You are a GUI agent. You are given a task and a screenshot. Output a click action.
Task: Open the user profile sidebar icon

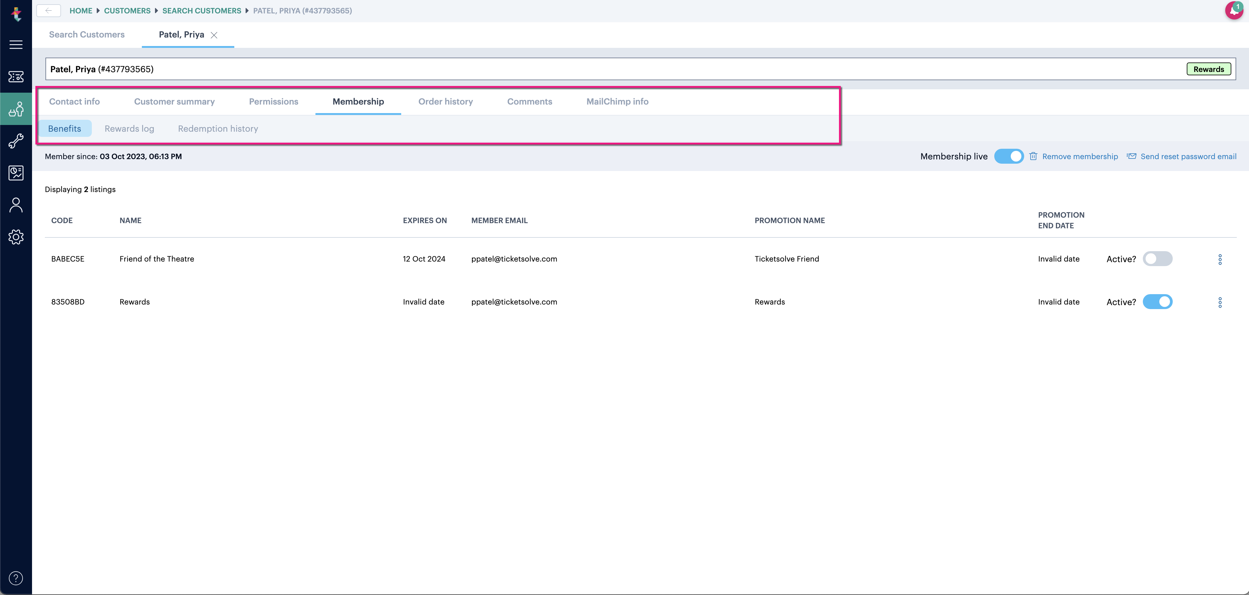pos(16,205)
